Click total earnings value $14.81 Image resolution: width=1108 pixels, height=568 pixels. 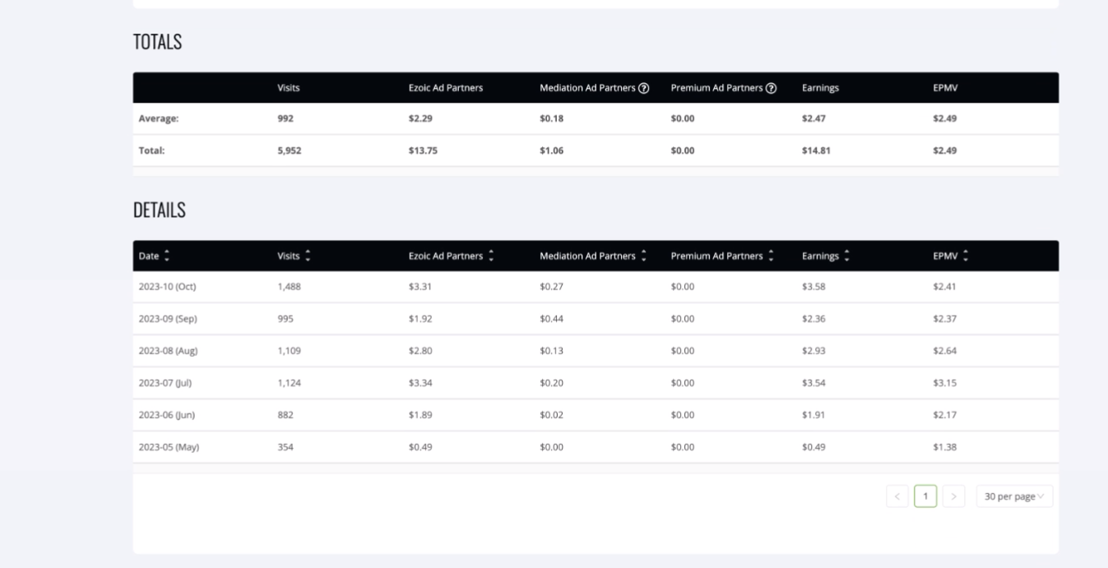[816, 150]
